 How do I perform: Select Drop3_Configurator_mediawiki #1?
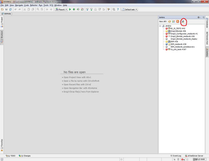(x=184, y=34)
